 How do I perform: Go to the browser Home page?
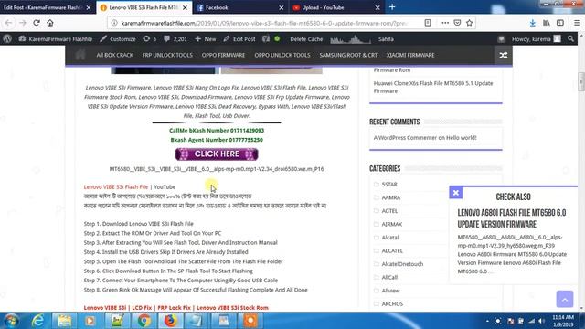pyautogui.click(x=50, y=23)
